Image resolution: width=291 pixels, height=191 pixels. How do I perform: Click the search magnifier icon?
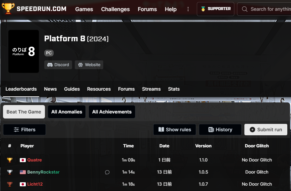pyautogui.click(x=245, y=9)
